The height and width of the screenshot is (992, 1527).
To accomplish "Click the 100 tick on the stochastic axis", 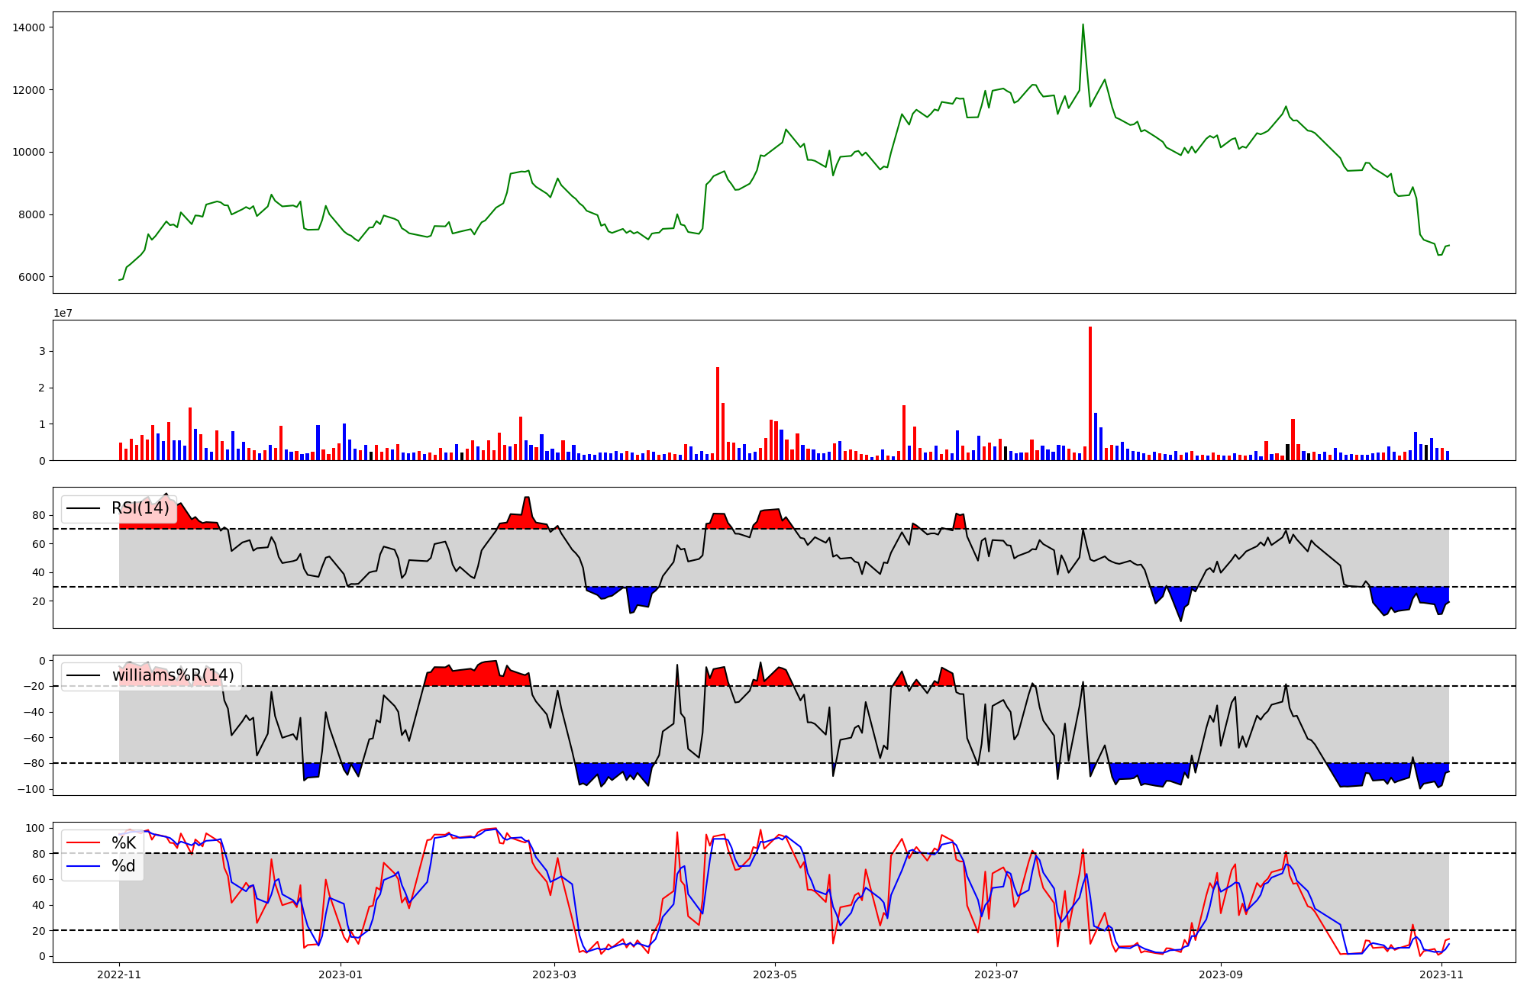I will click(37, 828).
